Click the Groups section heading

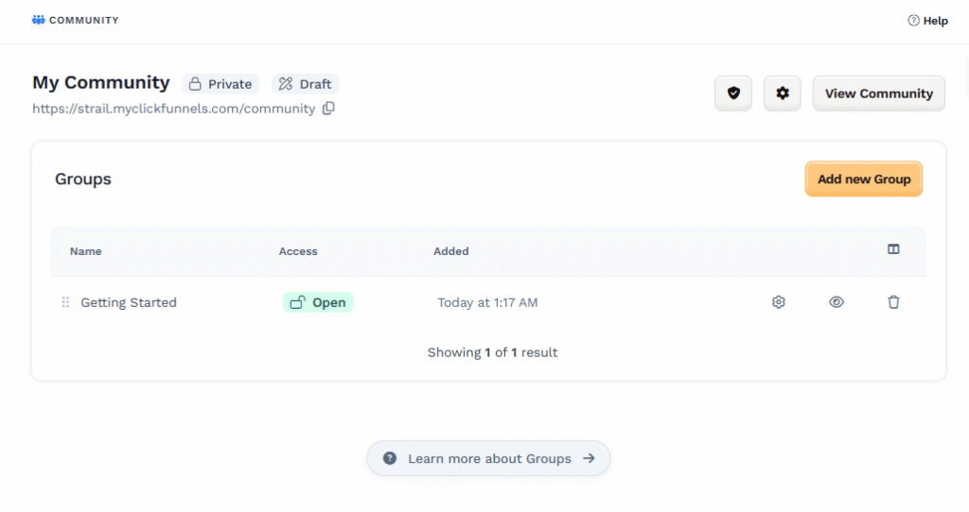[x=83, y=179]
